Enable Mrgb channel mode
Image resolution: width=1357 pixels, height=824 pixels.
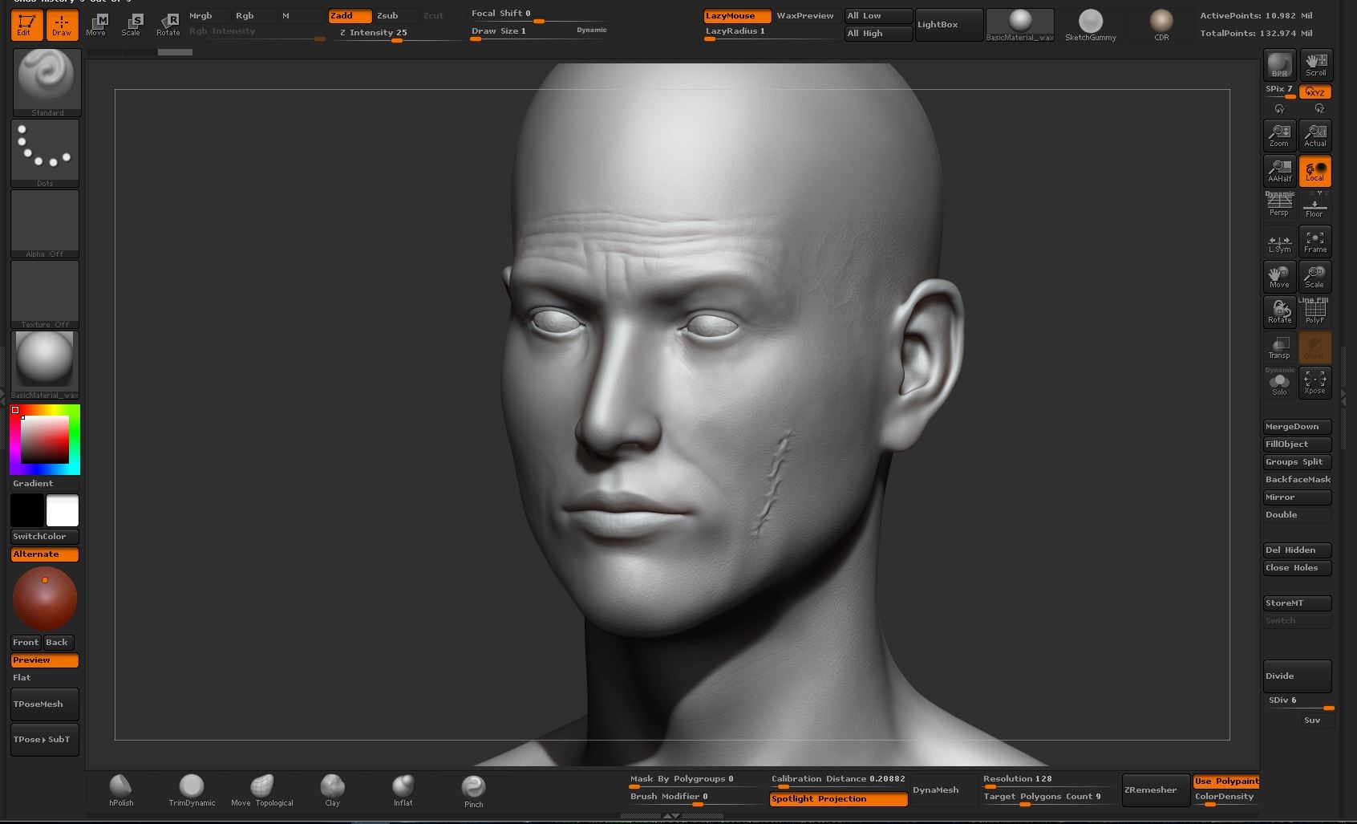[x=208, y=16]
